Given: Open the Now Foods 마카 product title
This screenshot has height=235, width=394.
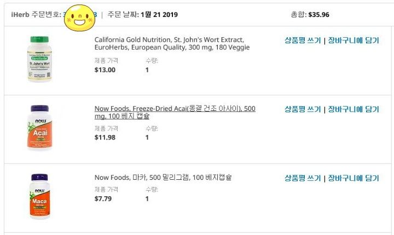Looking at the screenshot, I should pos(163,178).
